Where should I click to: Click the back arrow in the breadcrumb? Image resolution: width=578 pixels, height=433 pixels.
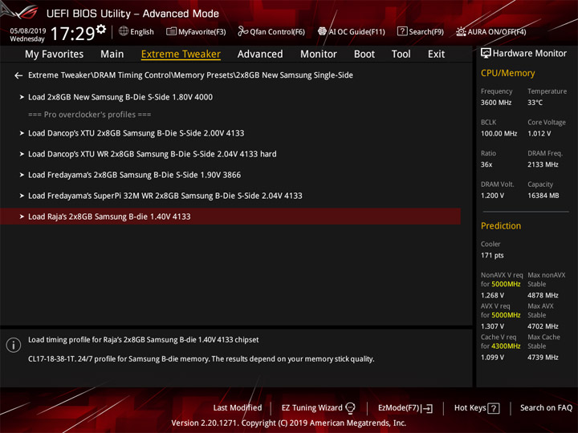[18, 75]
